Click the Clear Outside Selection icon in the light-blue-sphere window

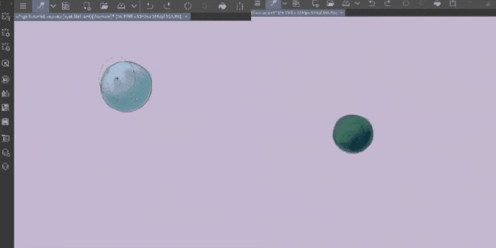point(205,6)
